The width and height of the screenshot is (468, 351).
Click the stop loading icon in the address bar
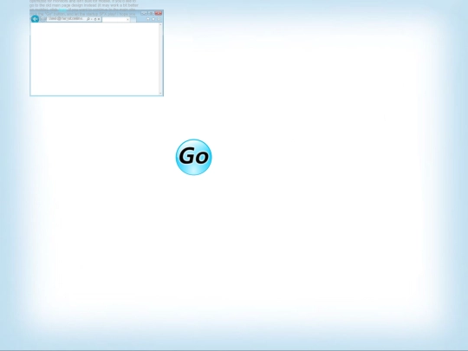(99, 19)
